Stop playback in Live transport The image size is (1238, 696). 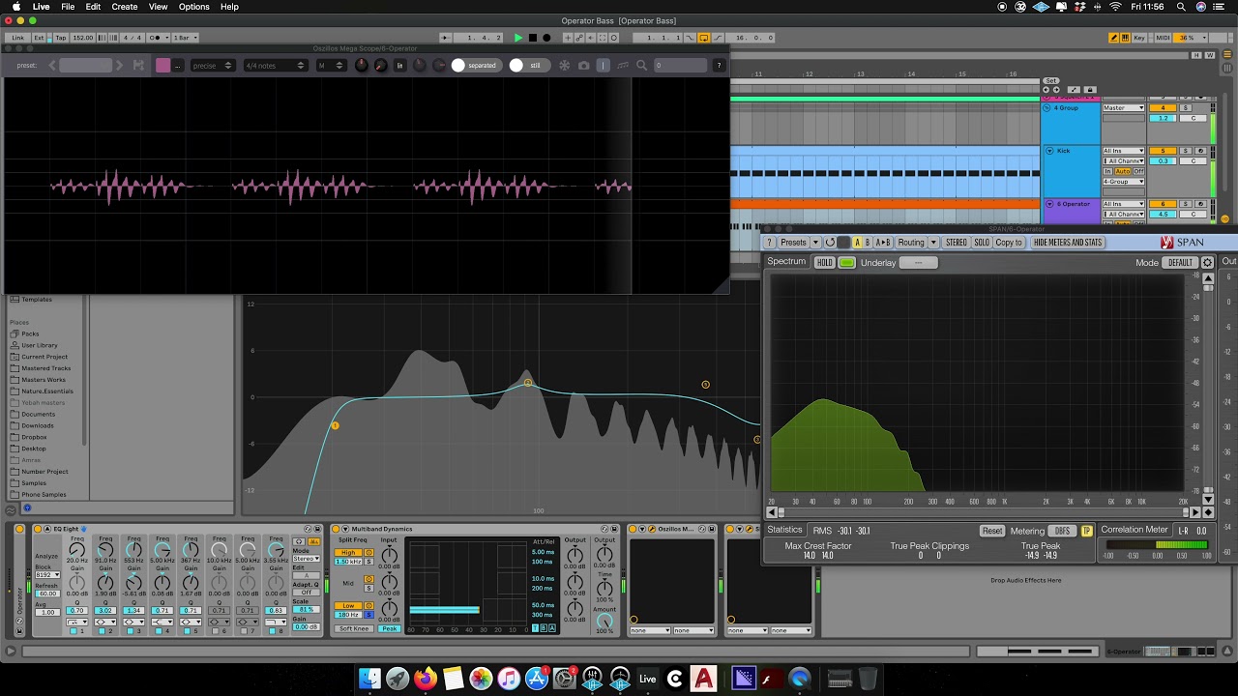(x=532, y=38)
